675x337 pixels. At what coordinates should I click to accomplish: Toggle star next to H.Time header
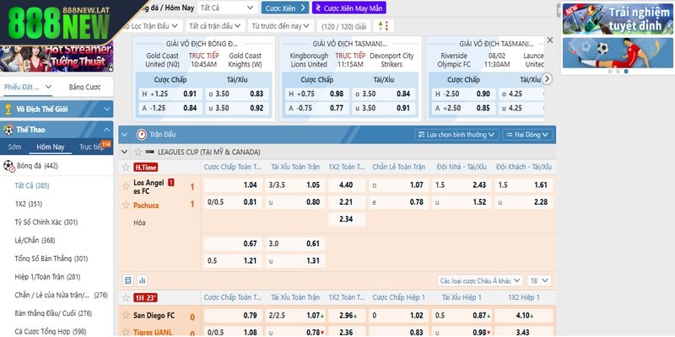coord(126,167)
